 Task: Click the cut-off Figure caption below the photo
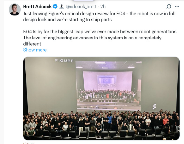coord(29,143)
